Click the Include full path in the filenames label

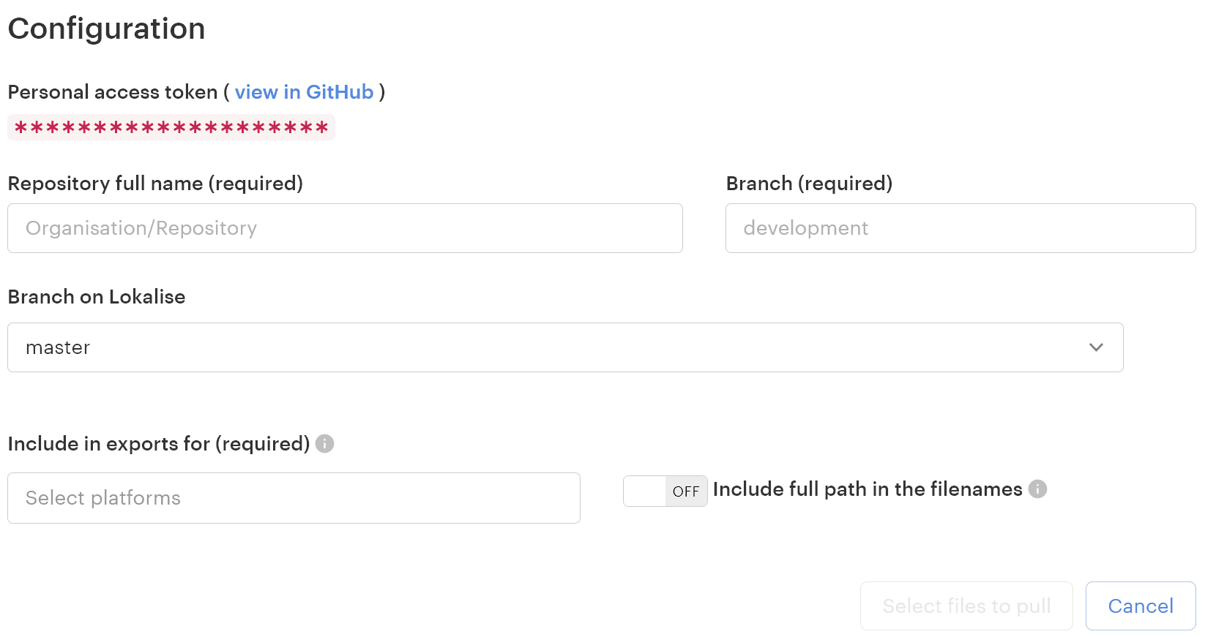click(x=868, y=489)
